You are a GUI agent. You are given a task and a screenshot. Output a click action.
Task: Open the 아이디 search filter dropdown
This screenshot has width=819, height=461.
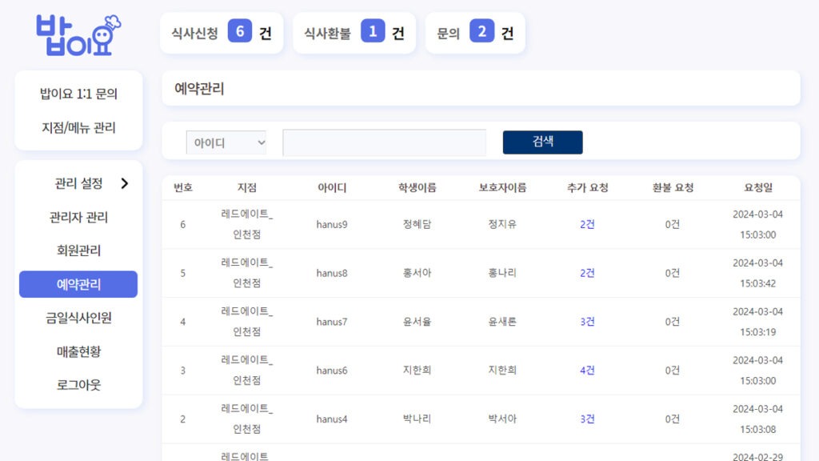coord(226,142)
